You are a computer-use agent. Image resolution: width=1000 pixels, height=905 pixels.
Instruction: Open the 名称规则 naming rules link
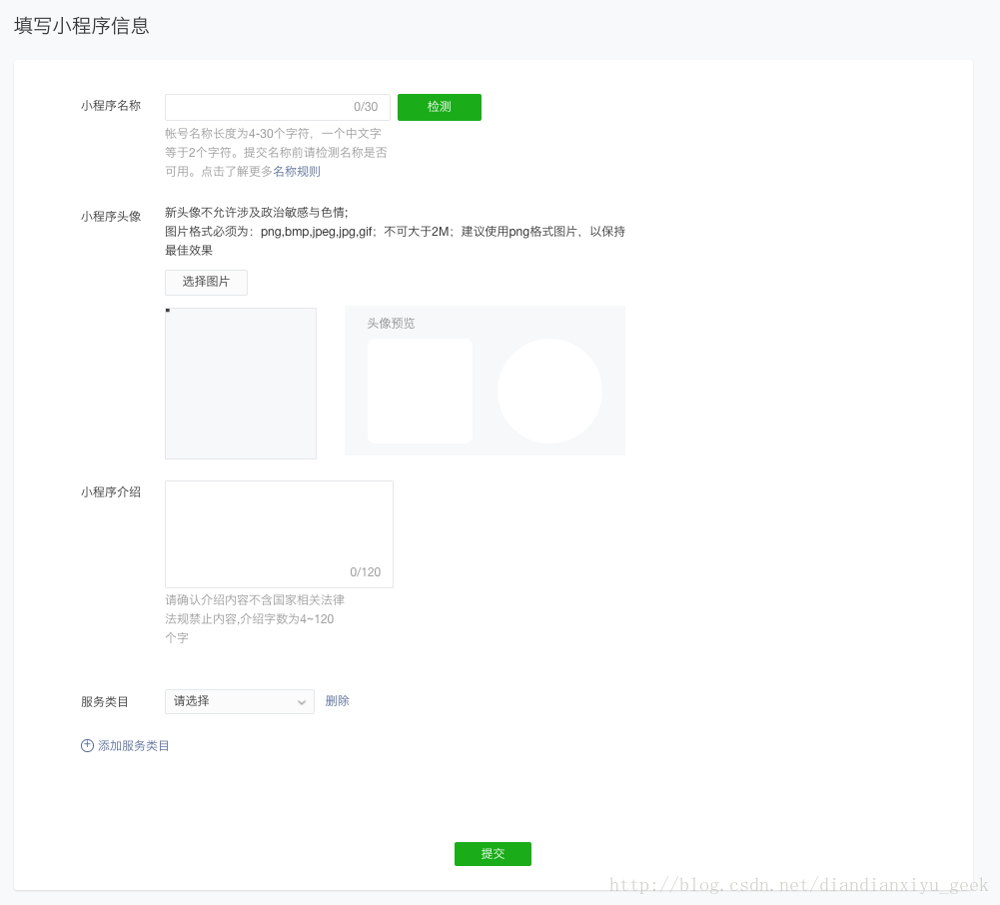click(296, 171)
